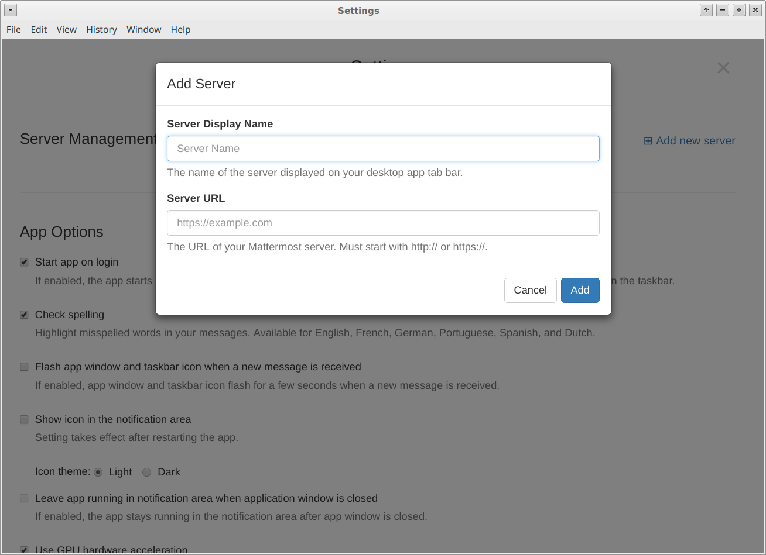Disable Start app on login
Image resolution: width=766 pixels, height=555 pixels.
tap(24, 262)
